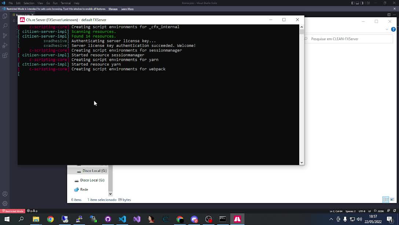This screenshot has height=225, width=399.
Task: Open the Search view in VS Code sidebar
Action: pos(5,26)
